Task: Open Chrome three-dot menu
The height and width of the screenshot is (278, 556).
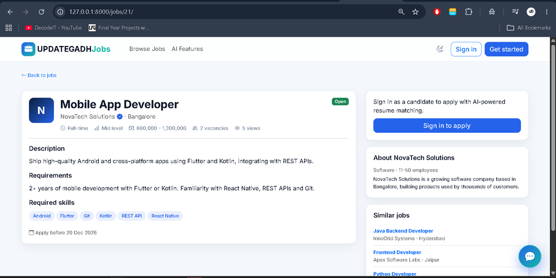Action: click(546, 12)
